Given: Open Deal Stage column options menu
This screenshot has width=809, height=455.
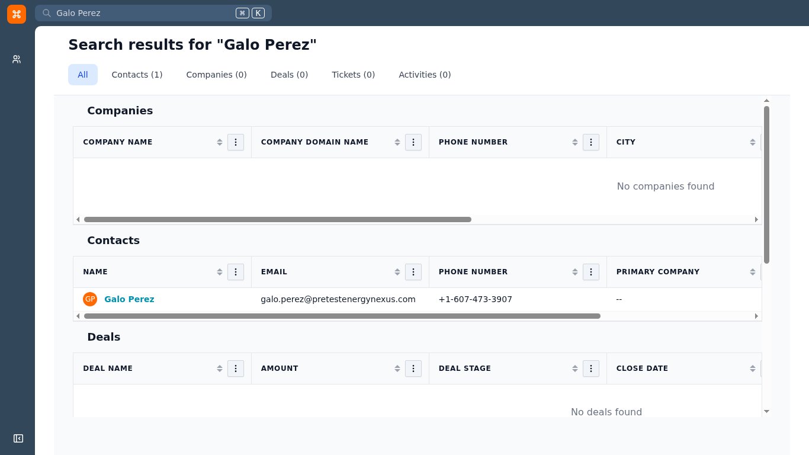Looking at the screenshot, I should 591,369.
